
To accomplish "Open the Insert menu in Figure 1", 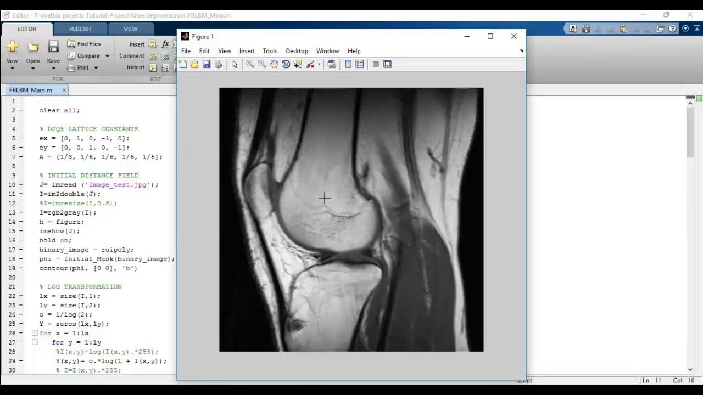I will point(247,51).
